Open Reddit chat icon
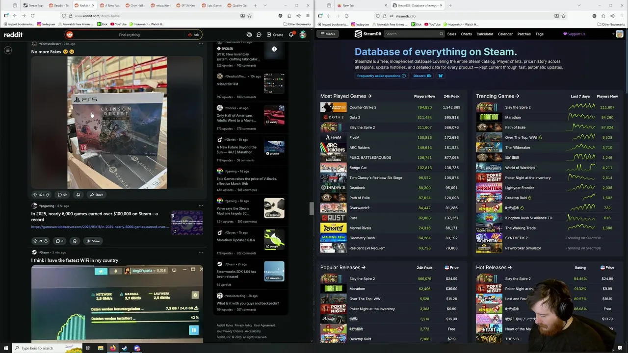Screen dimensions: 628x353 point(259,35)
